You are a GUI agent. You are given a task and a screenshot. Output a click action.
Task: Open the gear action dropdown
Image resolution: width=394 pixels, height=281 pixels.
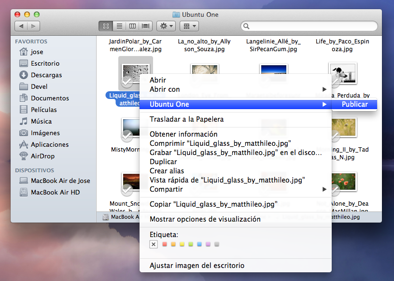click(x=166, y=26)
